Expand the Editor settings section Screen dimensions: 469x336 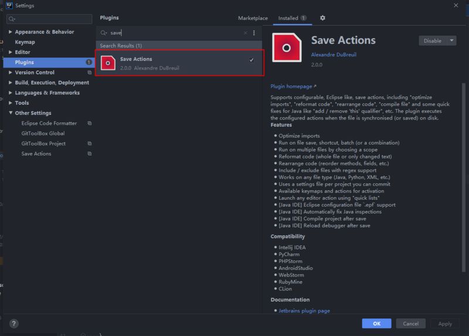pos(10,52)
